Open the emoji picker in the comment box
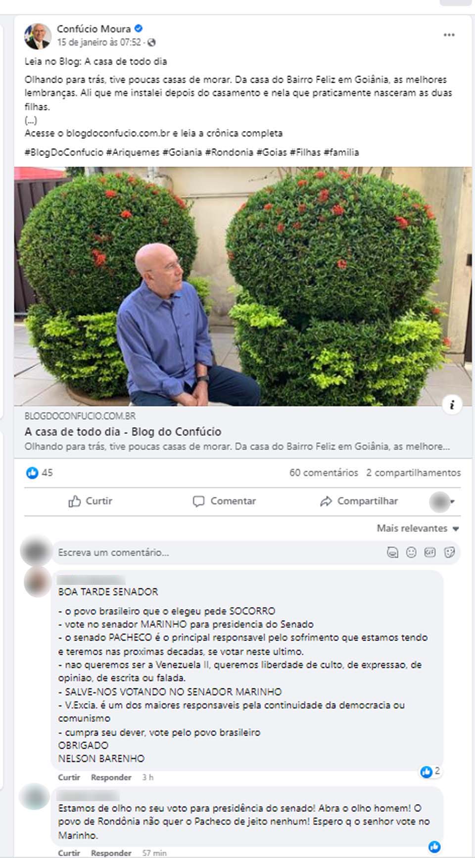This screenshot has width=475, height=858. click(411, 552)
